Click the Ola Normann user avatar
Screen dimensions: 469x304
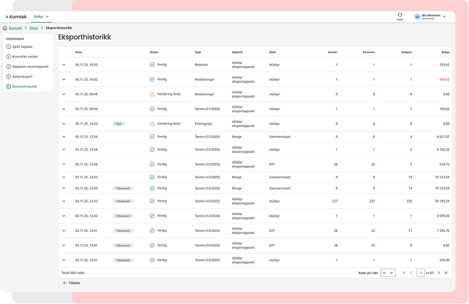pos(417,17)
